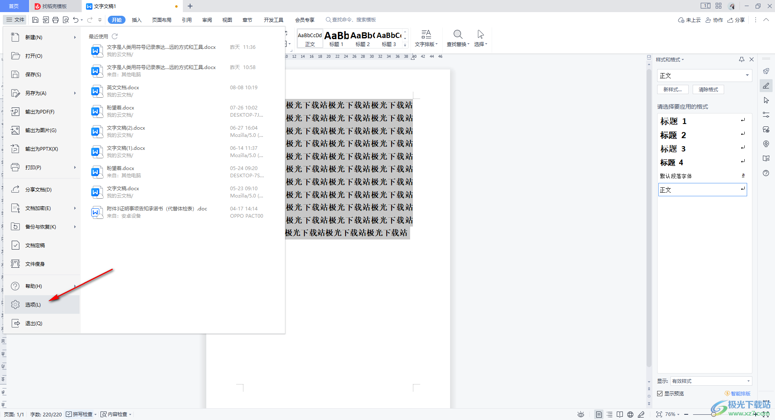Expand the quick access toolbar customize arrow
This screenshot has width=775, height=420.
(100, 20)
